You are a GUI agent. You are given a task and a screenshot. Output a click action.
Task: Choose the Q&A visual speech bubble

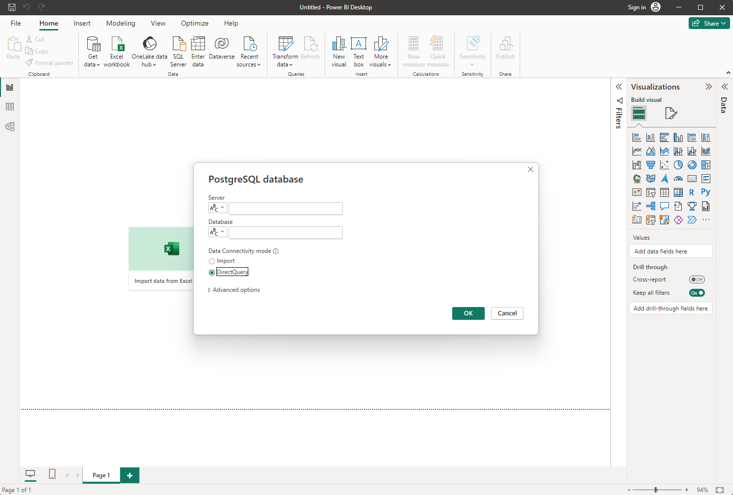click(665, 206)
